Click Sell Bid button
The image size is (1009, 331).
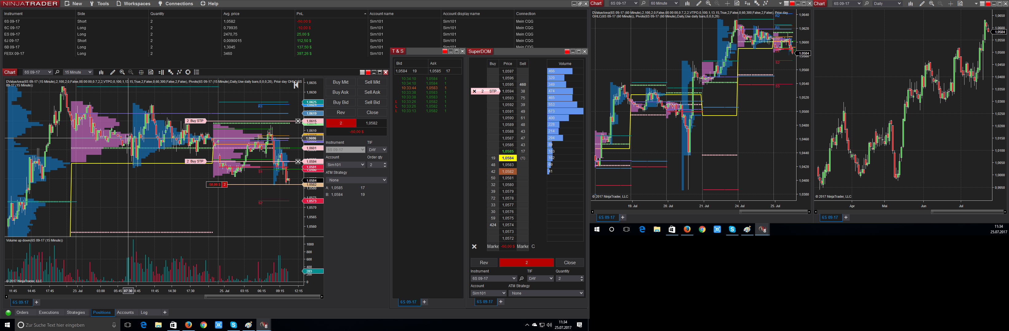(372, 102)
